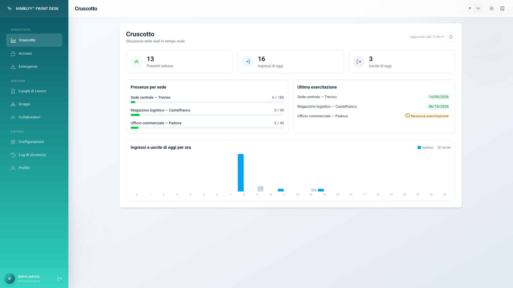Click the blue Ingressi bar at hour 11
The height and width of the screenshot is (288, 513).
pyautogui.click(x=281, y=190)
